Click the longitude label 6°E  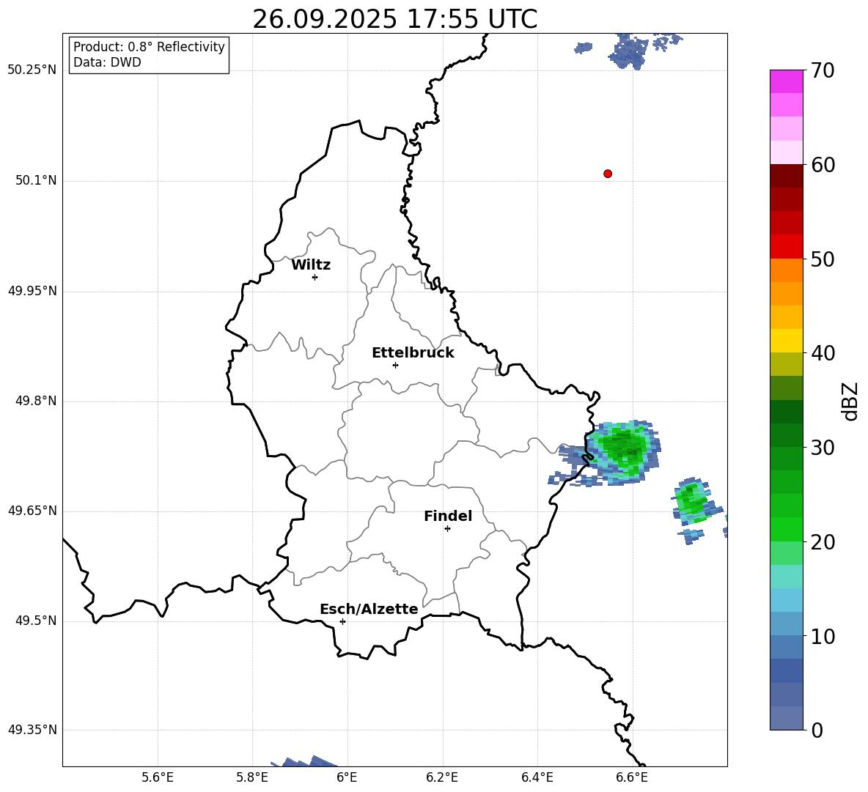click(347, 777)
